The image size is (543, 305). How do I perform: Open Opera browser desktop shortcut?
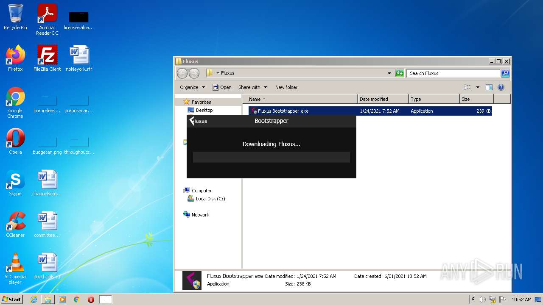pos(15,141)
